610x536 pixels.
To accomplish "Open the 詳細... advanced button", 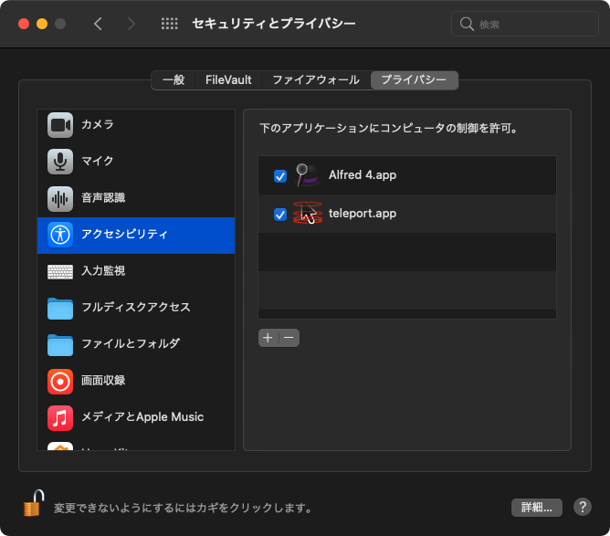I will point(536,507).
